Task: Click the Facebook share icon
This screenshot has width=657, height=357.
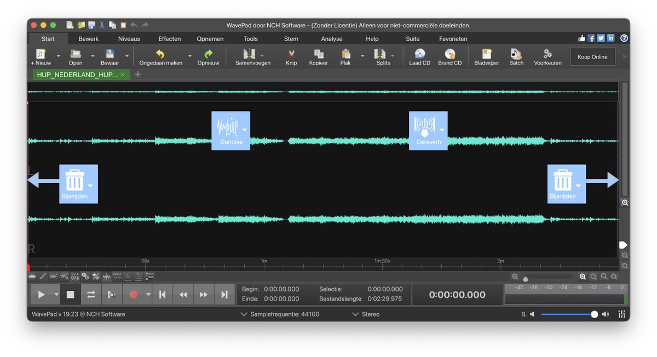Action: coord(591,38)
